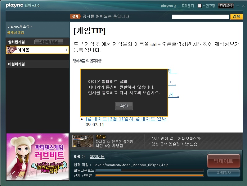The width and height of the screenshot is (247, 186).
Task: Click the 파일다운로드 progress bar
Action: [x=150, y=170]
